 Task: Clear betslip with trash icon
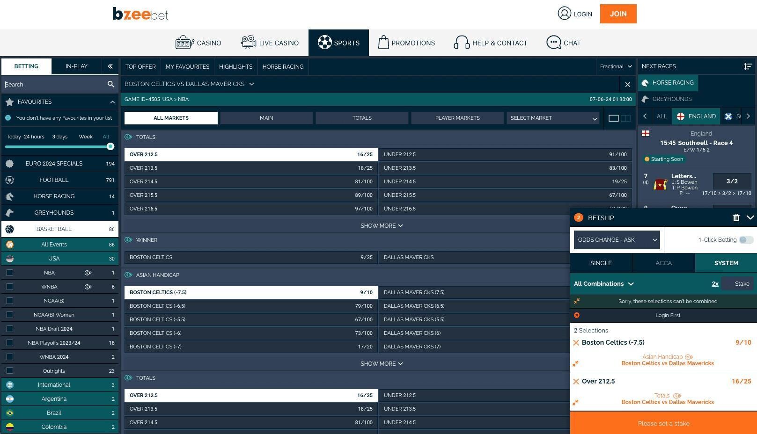click(x=736, y=217)
